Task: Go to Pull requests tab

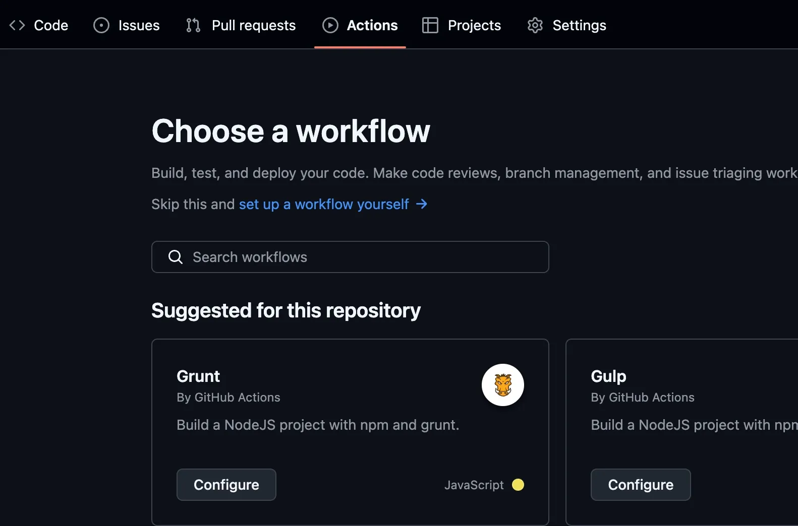Action: 241,25
